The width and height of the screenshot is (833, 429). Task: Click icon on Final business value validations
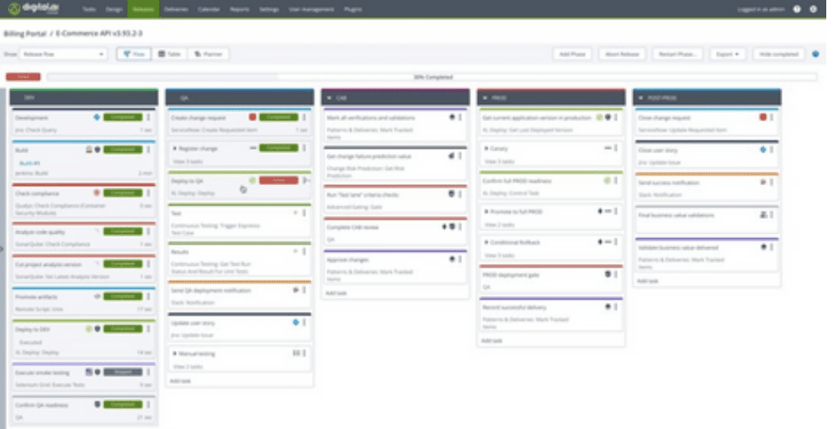tap(763, 214)
